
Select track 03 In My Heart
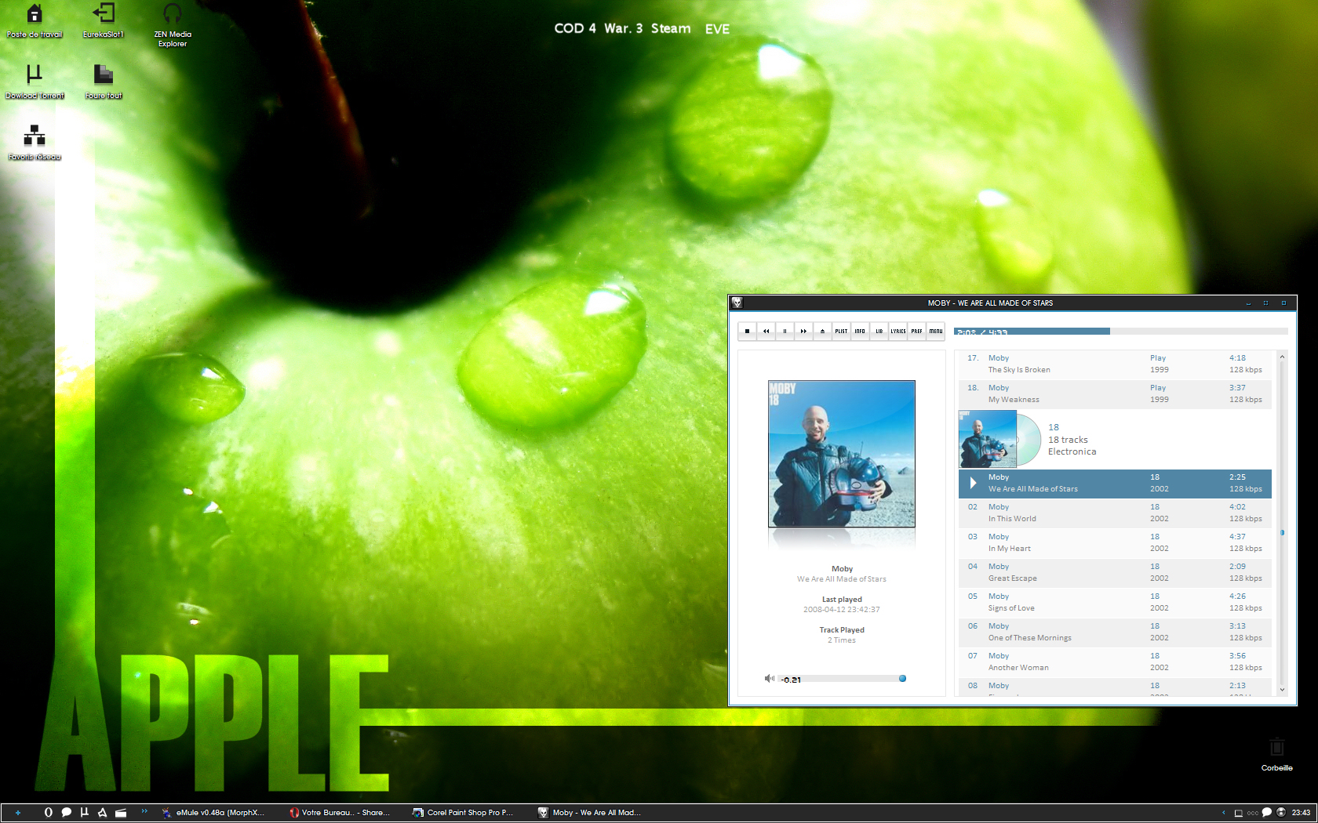[x=1115, y=542]
